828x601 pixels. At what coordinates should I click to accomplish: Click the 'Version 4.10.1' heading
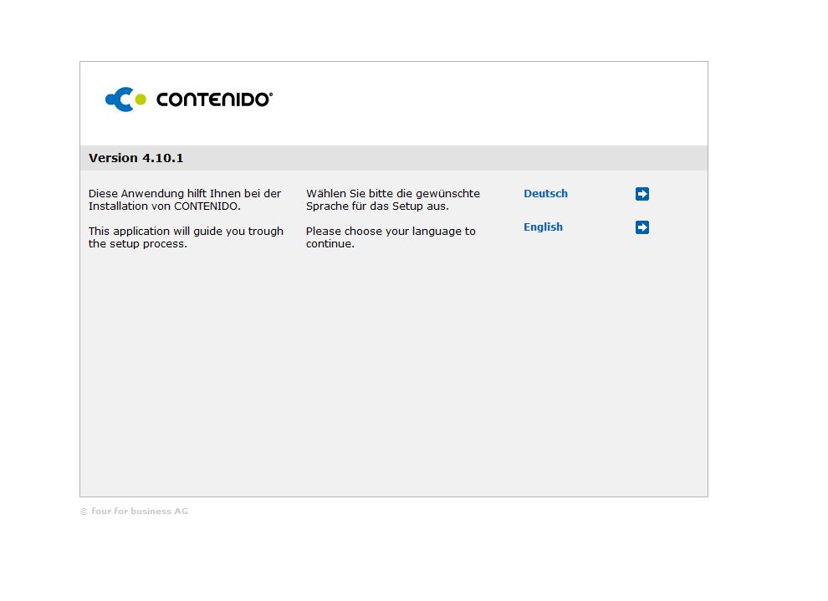[x=136, y=158]
